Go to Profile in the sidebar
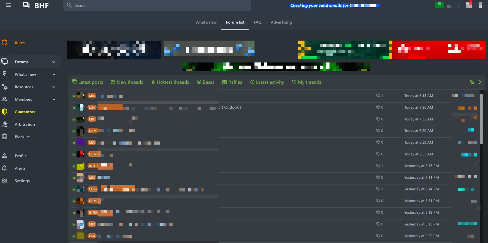The image size is (488, 243). [21, 156]
